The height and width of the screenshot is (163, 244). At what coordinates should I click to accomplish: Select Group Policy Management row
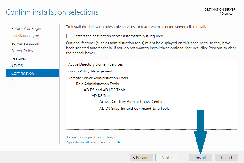(x=90, y=71)
